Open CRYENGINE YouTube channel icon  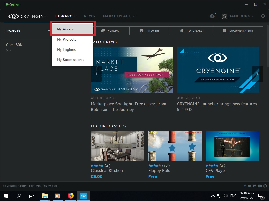point(260,186)
